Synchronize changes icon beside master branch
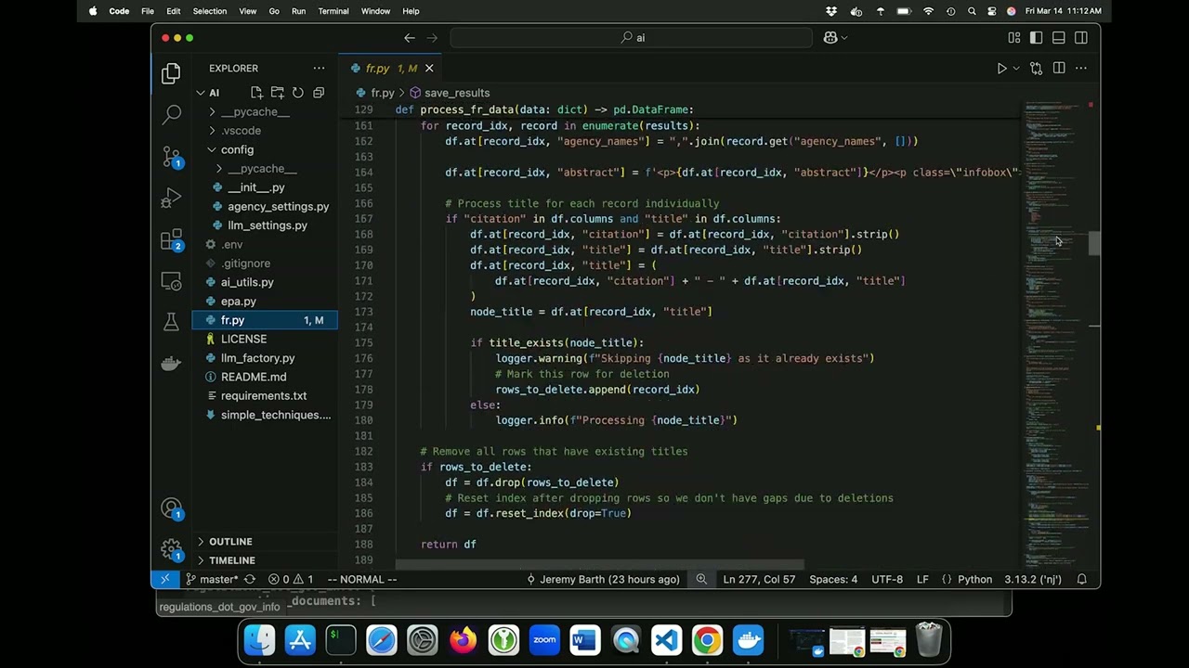 [249, 579]
